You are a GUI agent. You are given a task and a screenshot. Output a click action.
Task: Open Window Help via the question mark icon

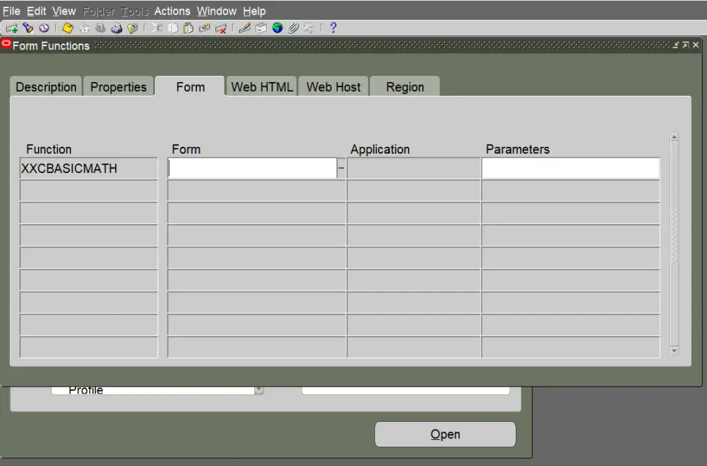coord(333,28)
